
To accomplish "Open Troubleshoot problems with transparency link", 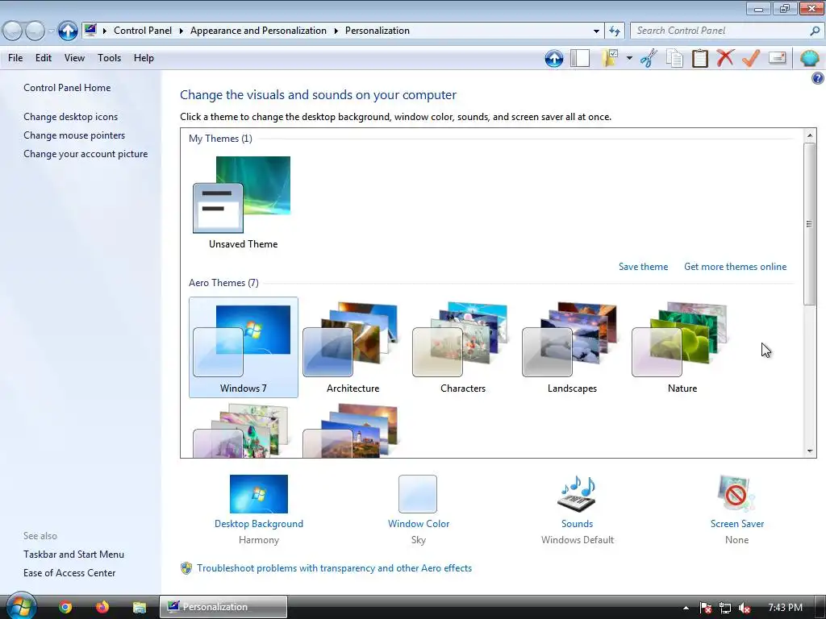I will click(334, 568).
